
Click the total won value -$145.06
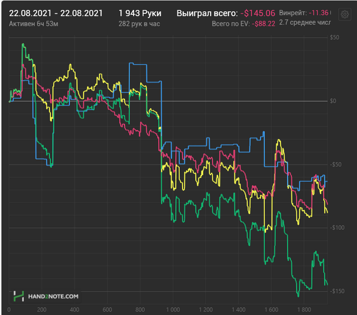pos(258,13)
